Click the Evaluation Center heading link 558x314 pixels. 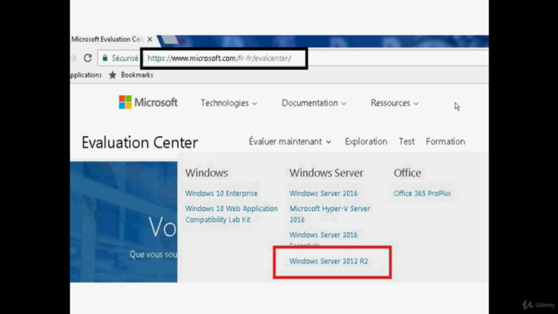point(139,142)
